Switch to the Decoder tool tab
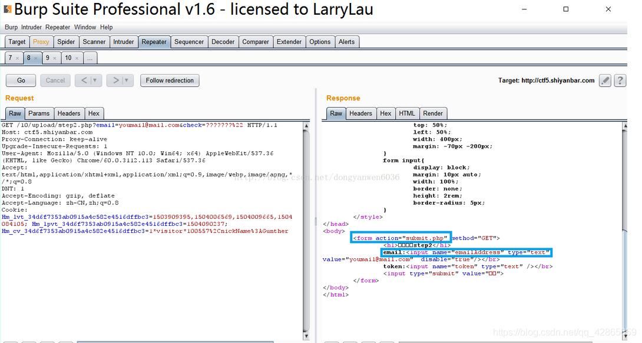 223,42
